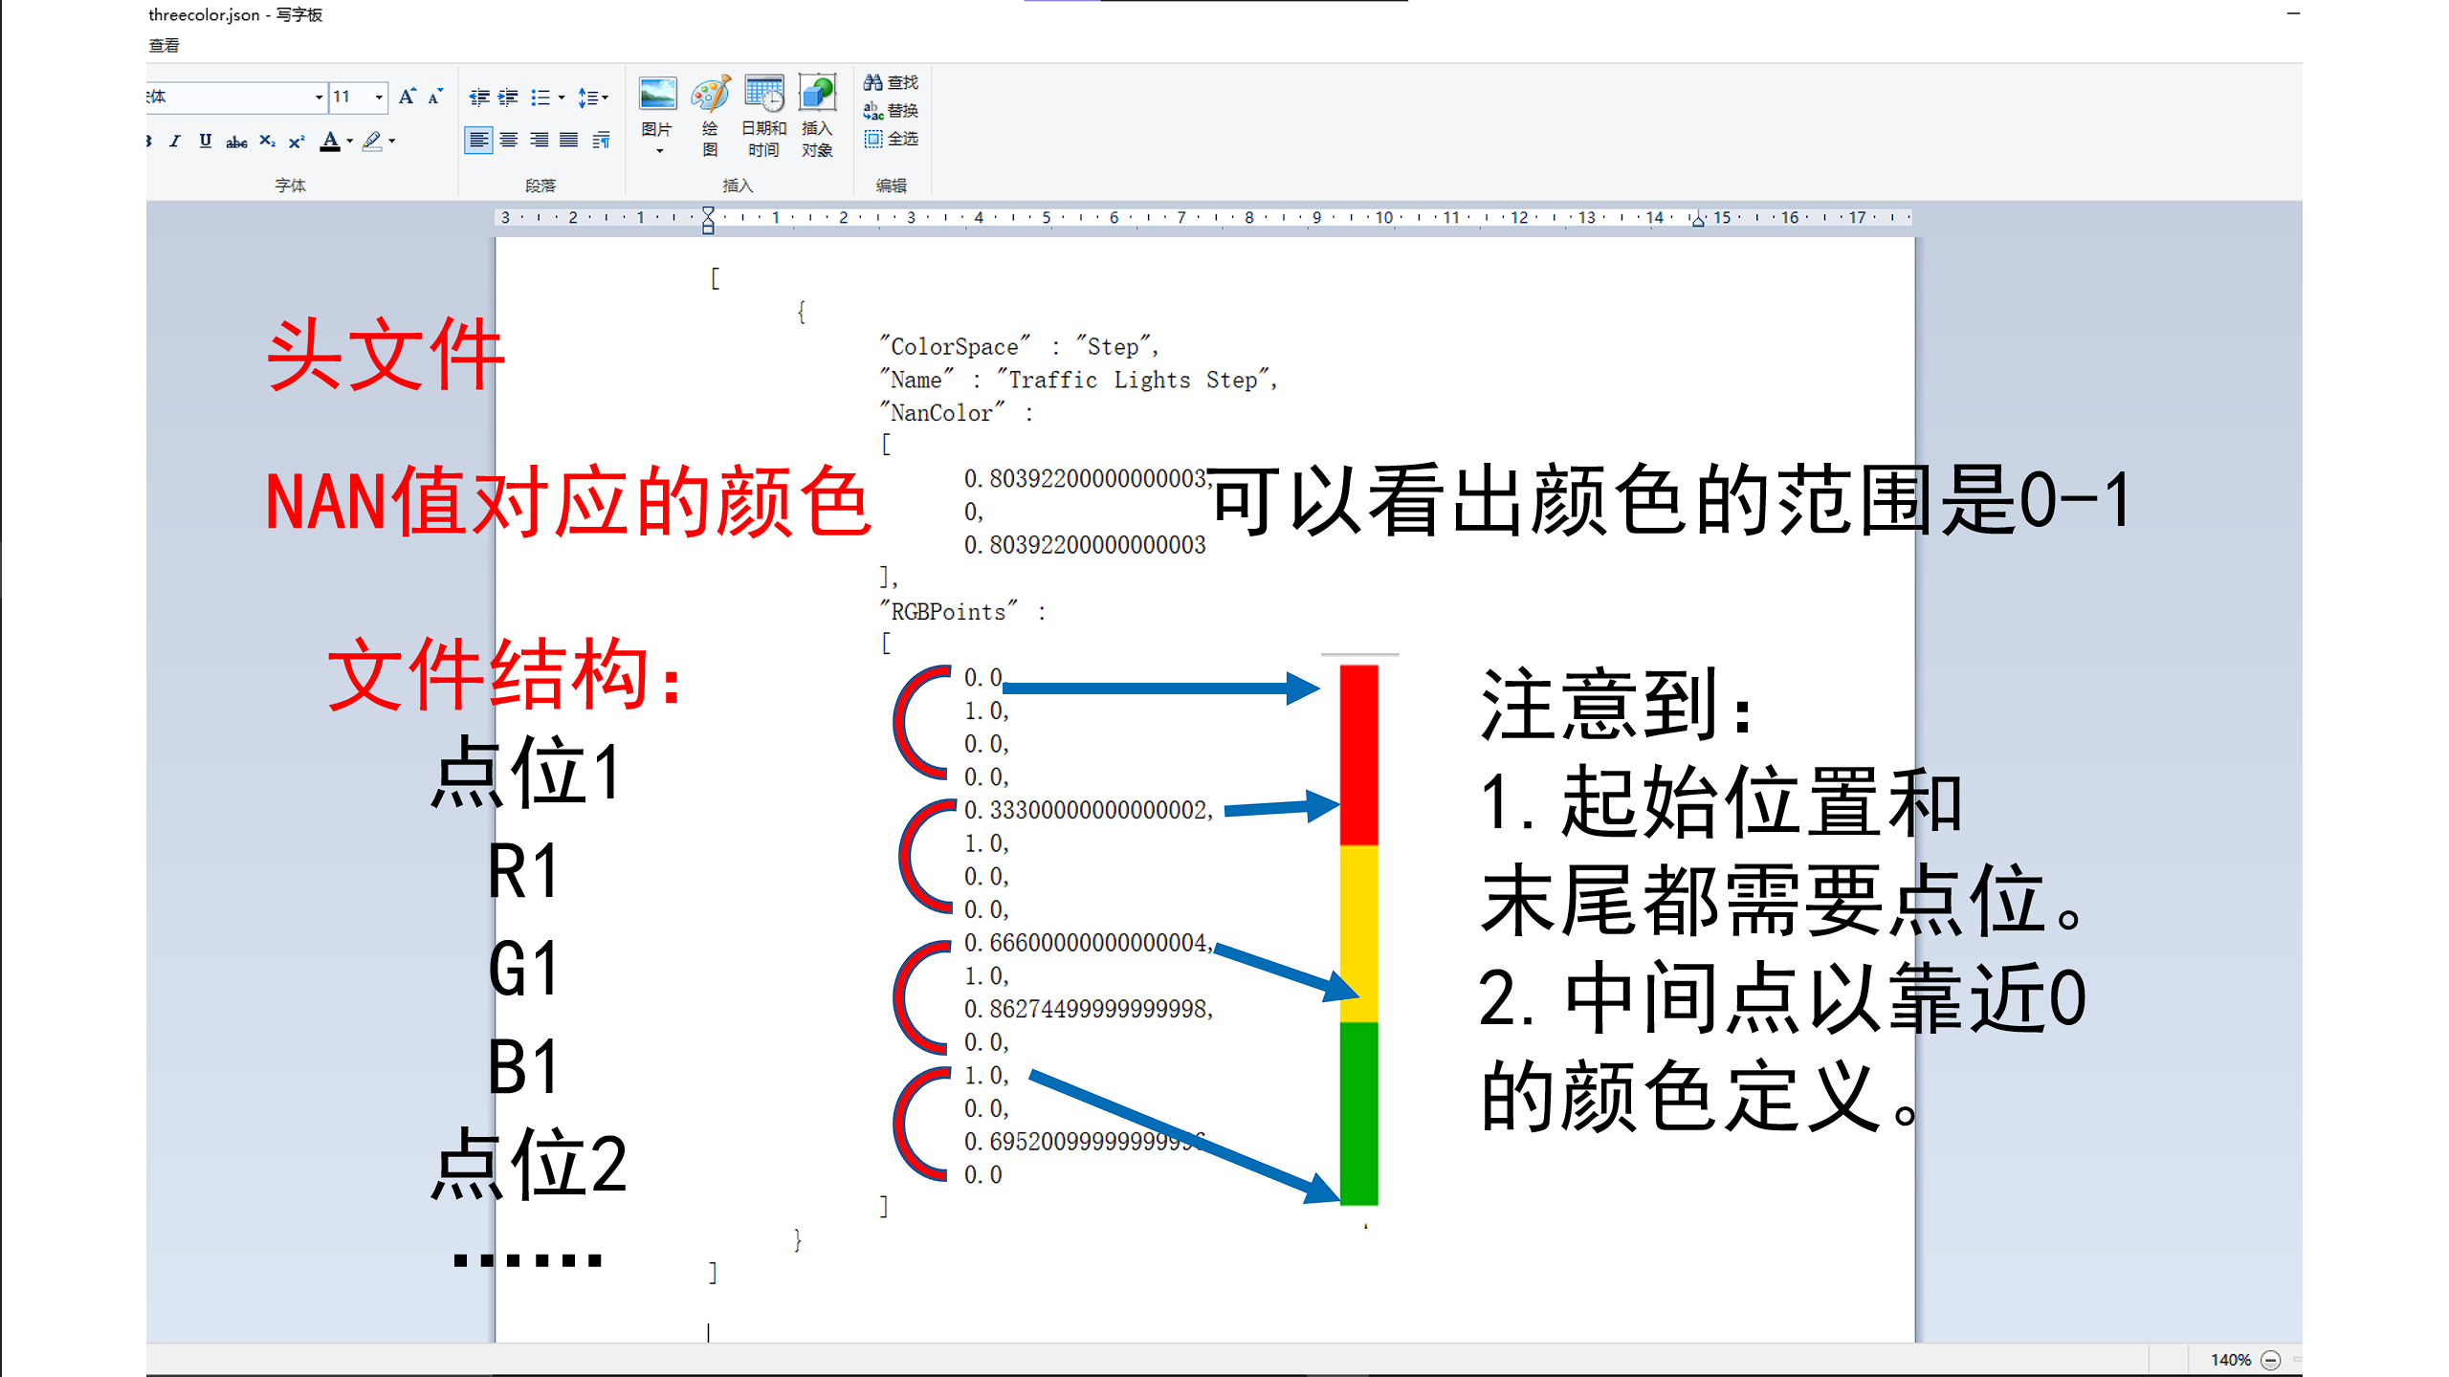Viewport: 2449px width, 1377px height.
Task: Click the value 0.33300000000000002
Action: tap(1089, 810)
